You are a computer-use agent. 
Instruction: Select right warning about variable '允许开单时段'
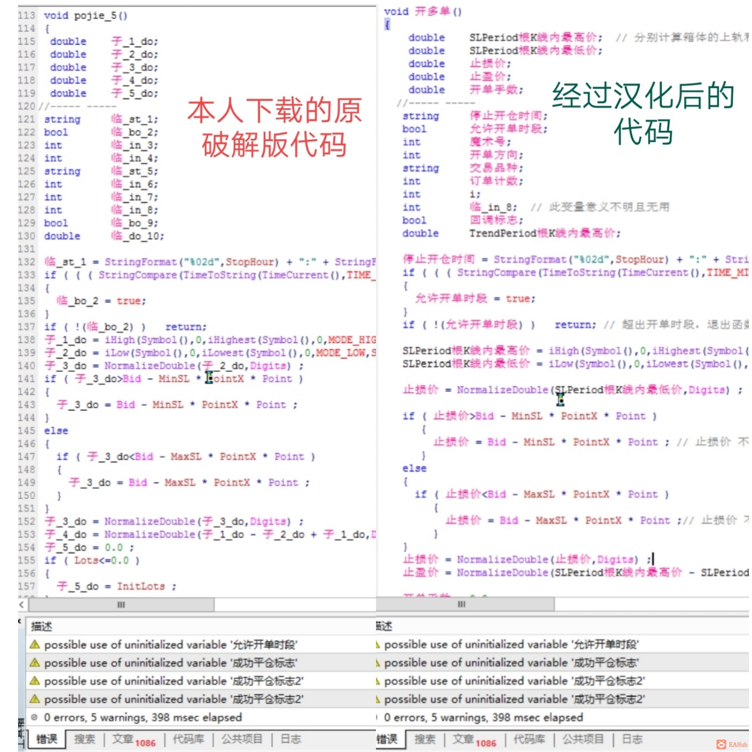tap(562, 644)
